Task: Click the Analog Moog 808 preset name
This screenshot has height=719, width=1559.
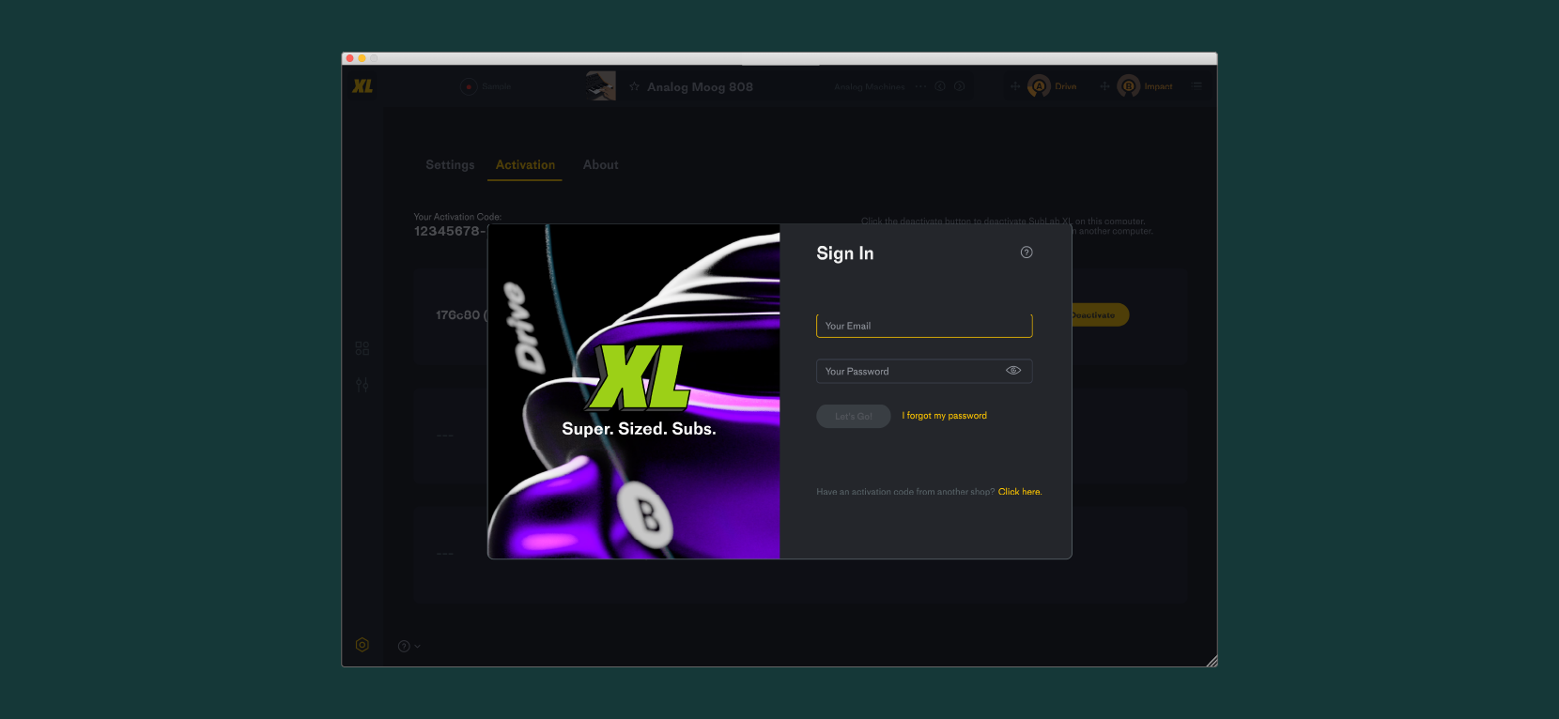Action: point(700,87)
